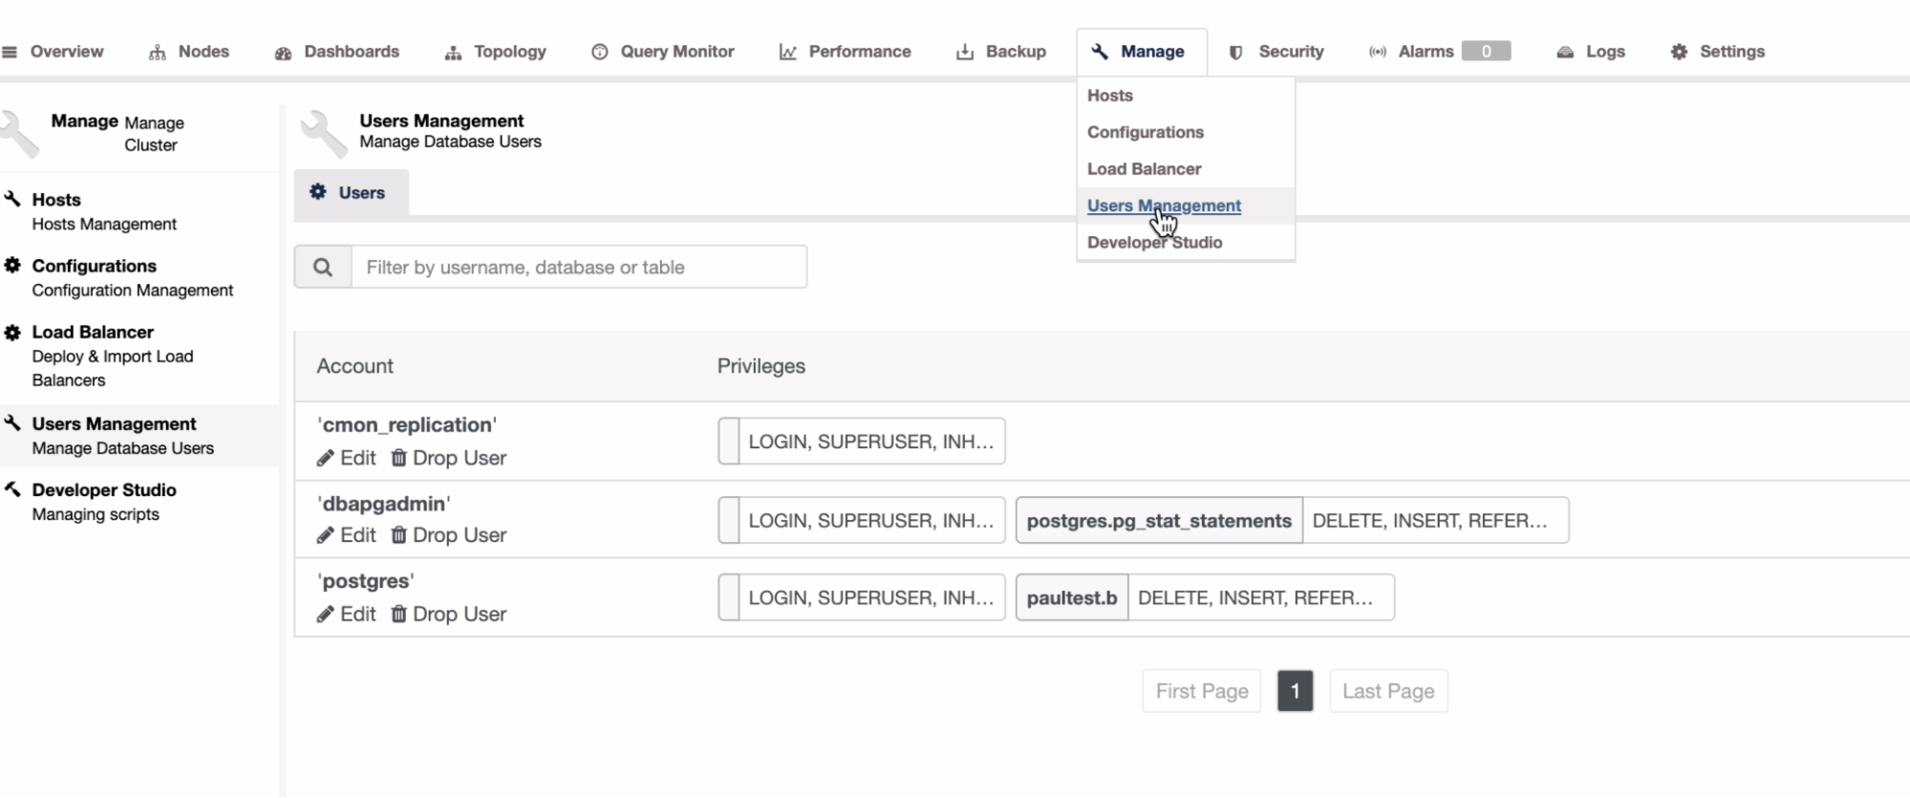
Task: Edit the postgres user
Action: [347, 614]
